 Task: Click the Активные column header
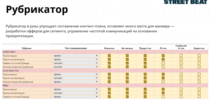(x=127, y=48)
